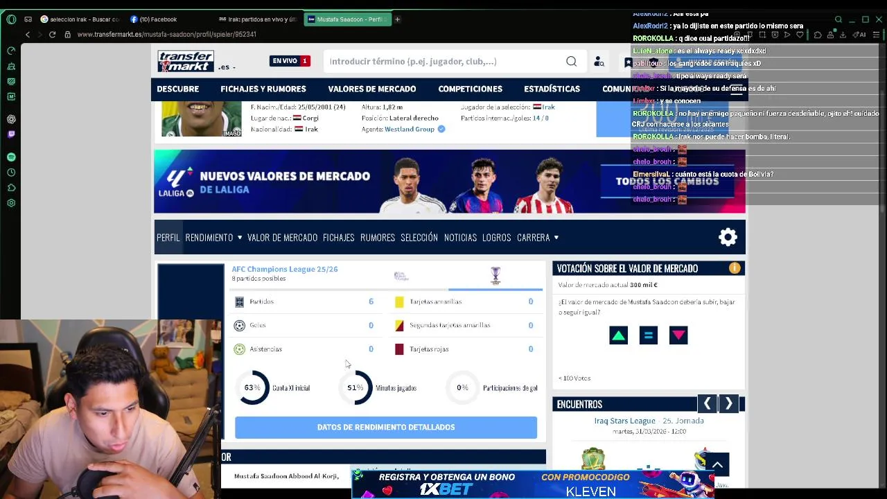Click the search magnifier icon in Transfermarkt
The image size is (887, 499).
click(x=571, y=62)
